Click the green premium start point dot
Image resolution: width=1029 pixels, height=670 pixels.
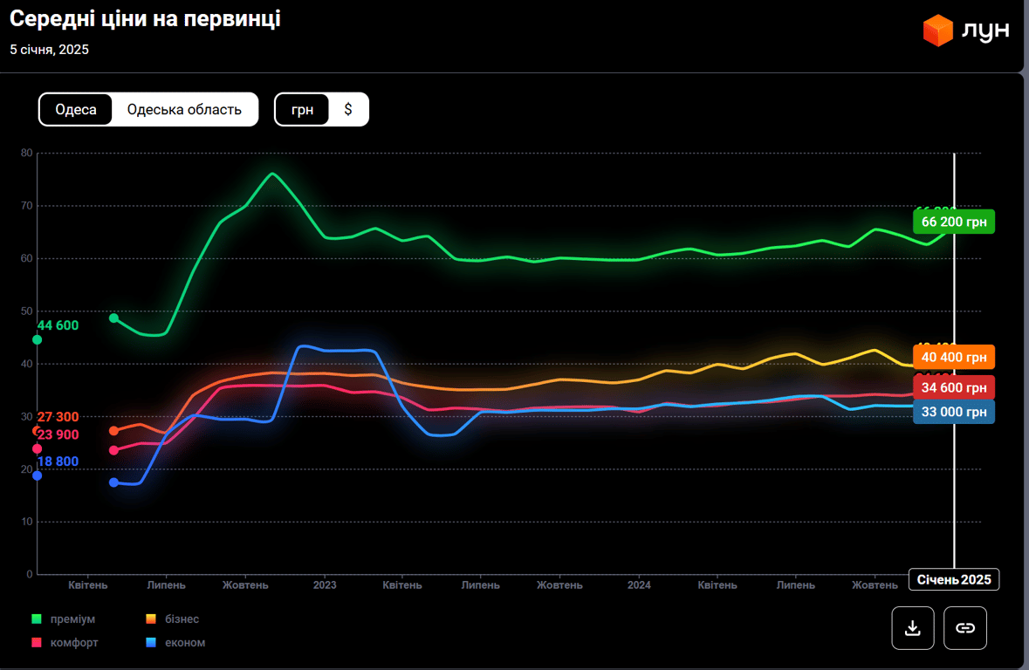[113, 318]
